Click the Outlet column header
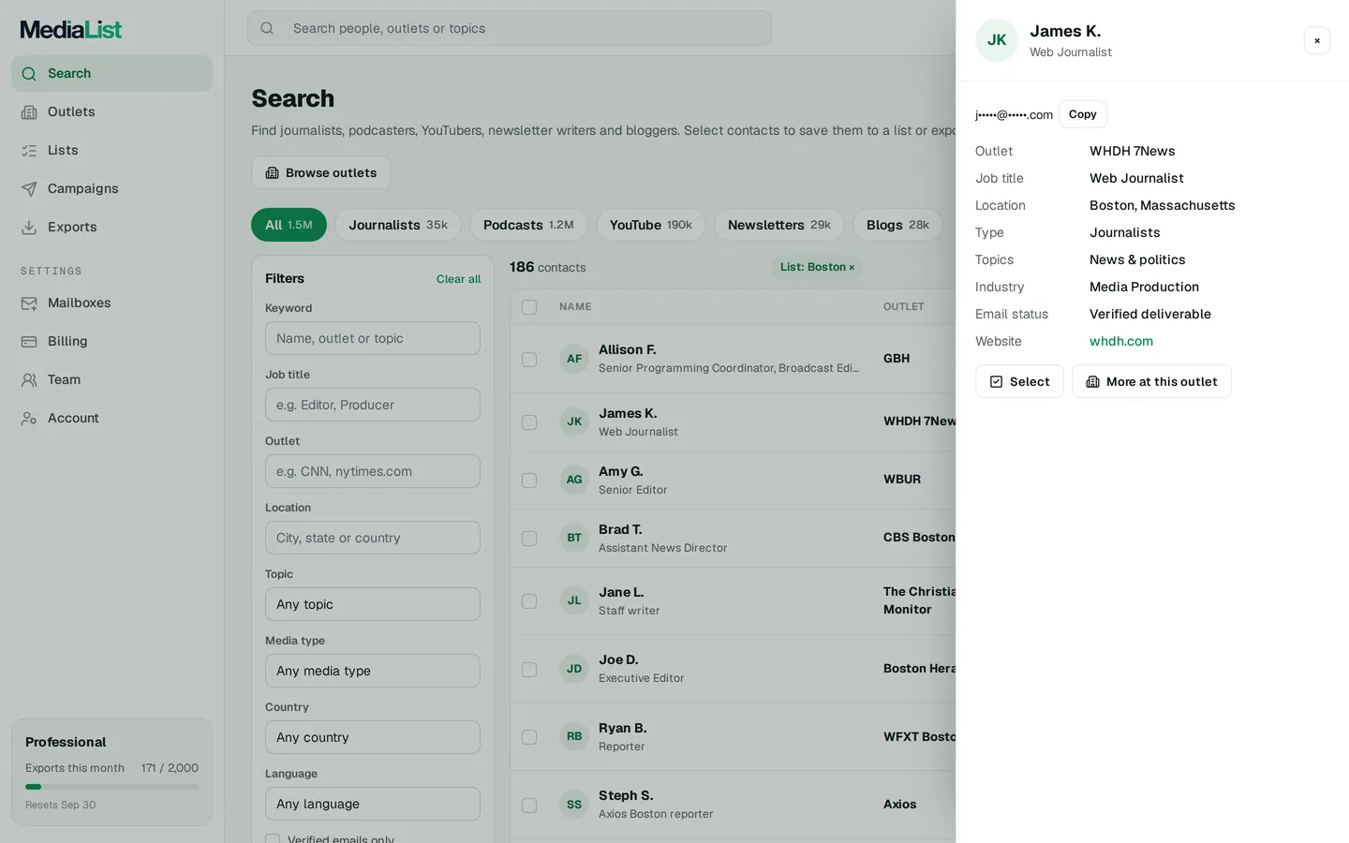Viewport: 1349px width, 843px height. [x=904, y=306]
